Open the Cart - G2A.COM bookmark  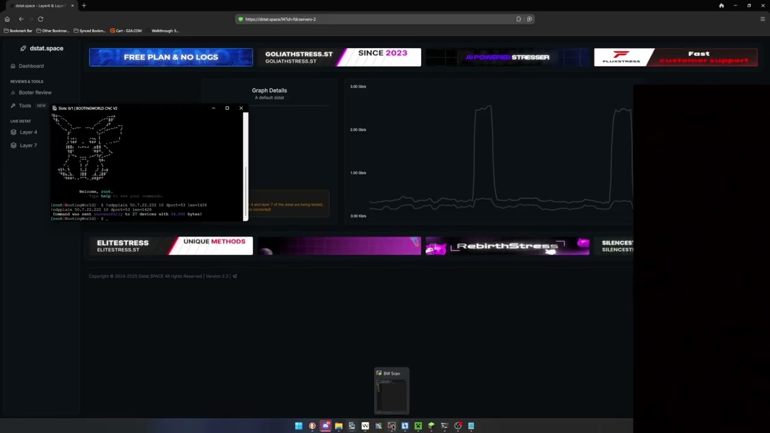point(126,31)
